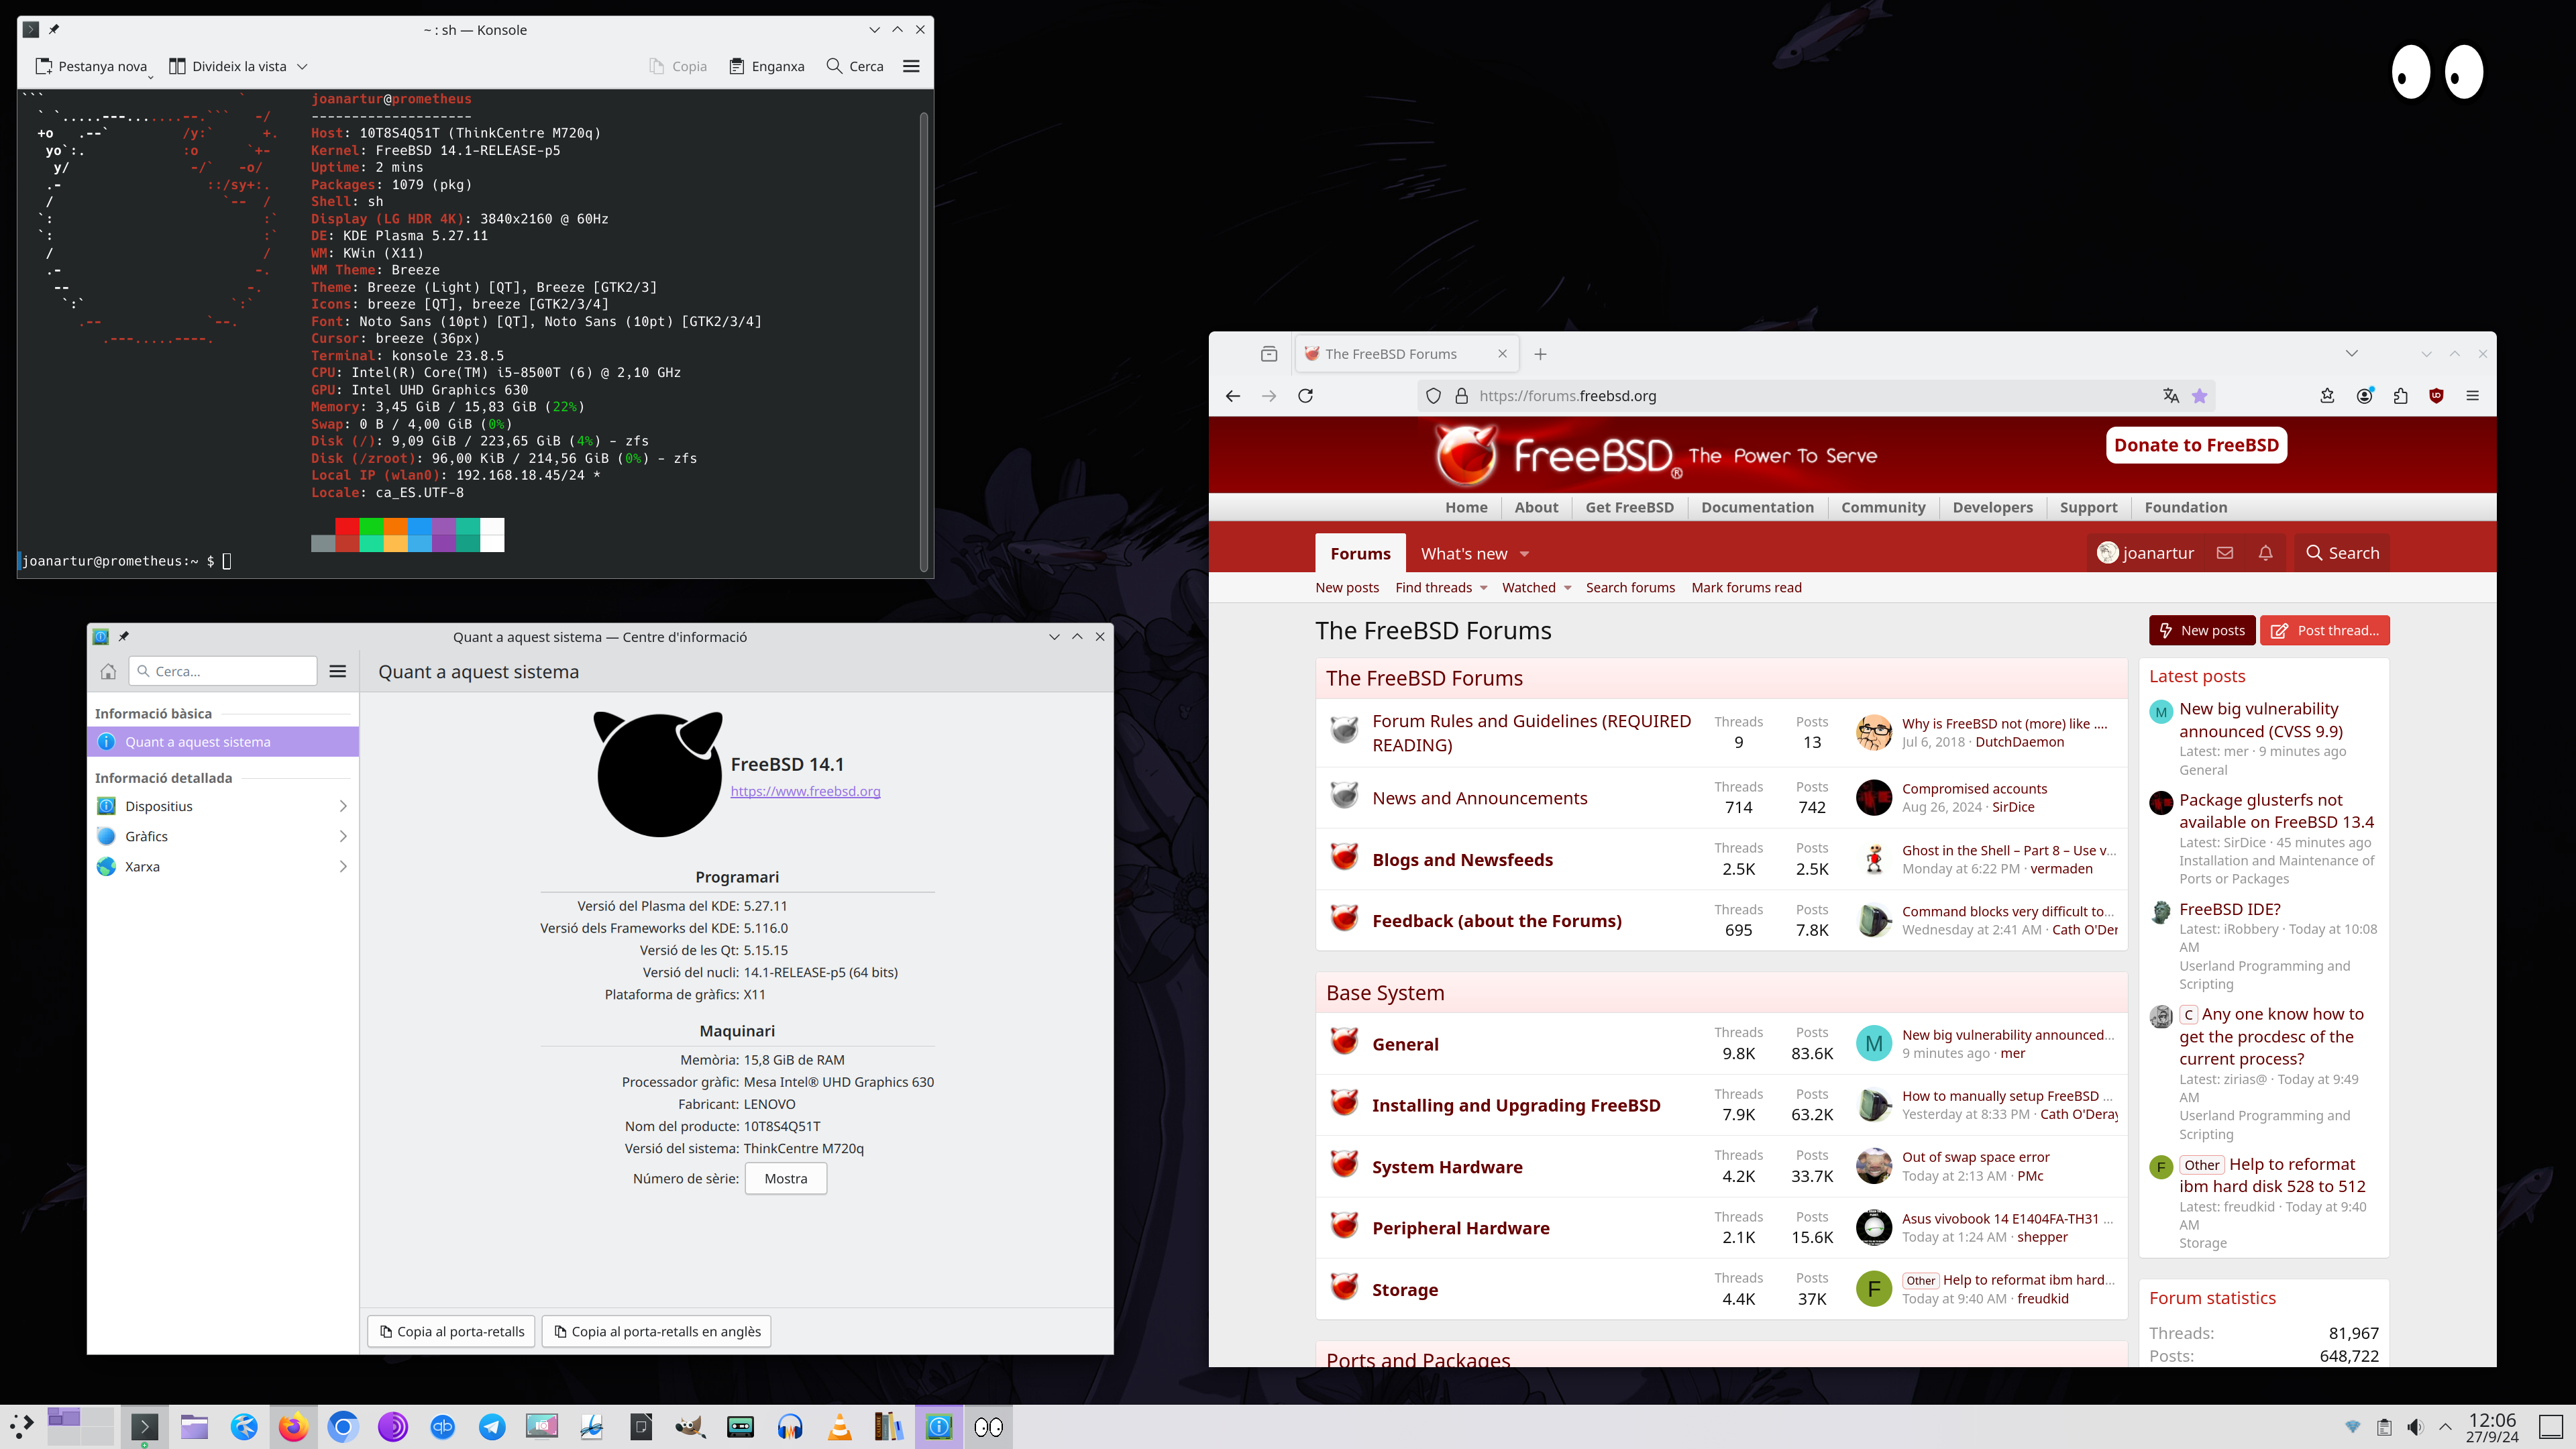
Task: Reload the FreeBSD Forums page
Action: [1305, 396]
